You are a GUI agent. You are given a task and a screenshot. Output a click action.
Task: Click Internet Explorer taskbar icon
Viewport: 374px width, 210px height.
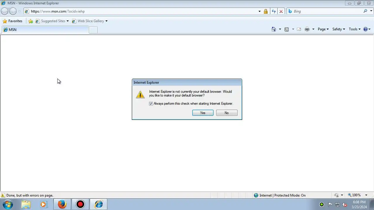[x=98, y=204]
